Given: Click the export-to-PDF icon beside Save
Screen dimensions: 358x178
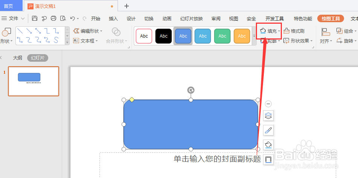Looking at the screenshot, I should click(44, 18).
